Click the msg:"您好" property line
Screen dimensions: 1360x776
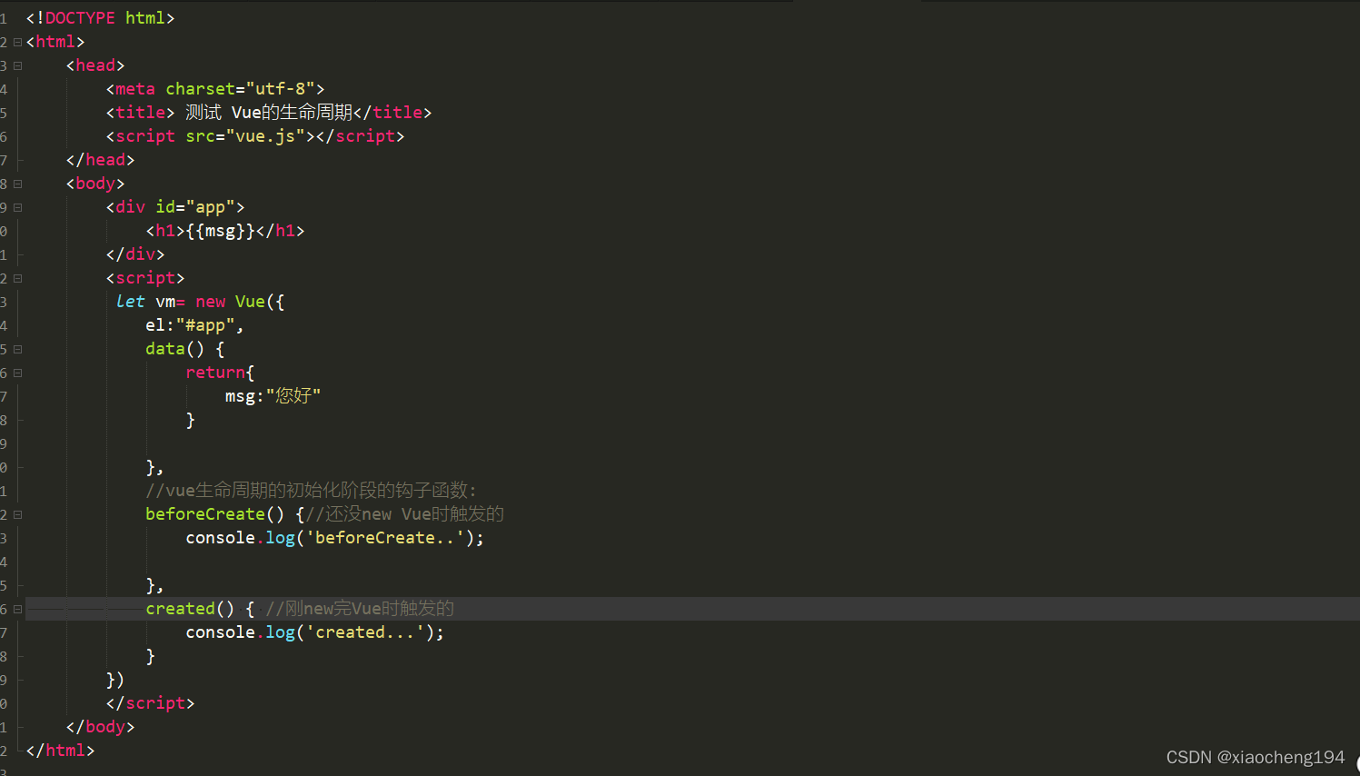tap(273, 396)
